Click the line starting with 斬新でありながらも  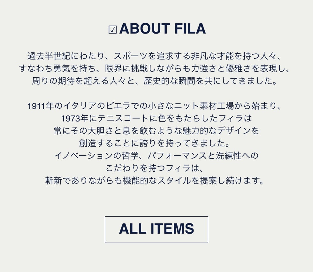(x=156, y=181)
